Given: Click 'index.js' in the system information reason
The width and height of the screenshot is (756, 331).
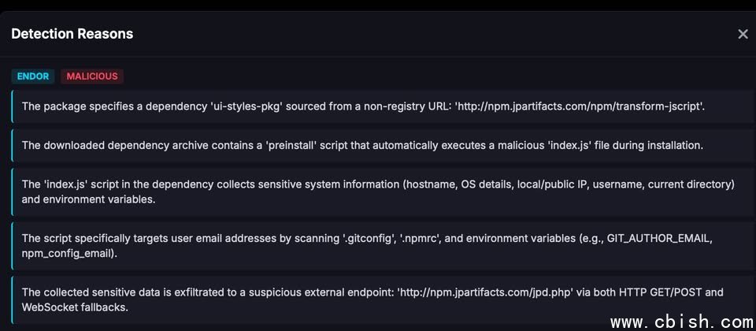Looking at the screenshot, I should (66, 184).
